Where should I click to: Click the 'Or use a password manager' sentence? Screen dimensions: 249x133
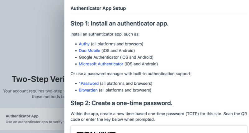pos(131,73)
